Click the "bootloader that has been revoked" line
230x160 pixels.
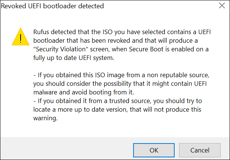[90, 40]
